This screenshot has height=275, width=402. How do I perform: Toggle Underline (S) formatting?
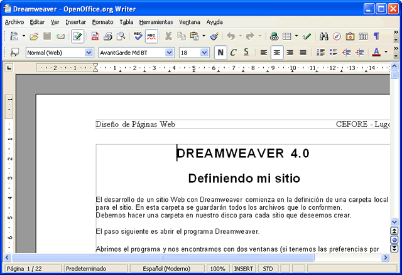click(246, 53)
